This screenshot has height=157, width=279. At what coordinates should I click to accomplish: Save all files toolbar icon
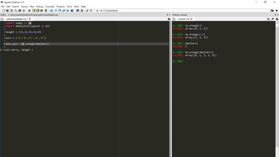(16, 10)
